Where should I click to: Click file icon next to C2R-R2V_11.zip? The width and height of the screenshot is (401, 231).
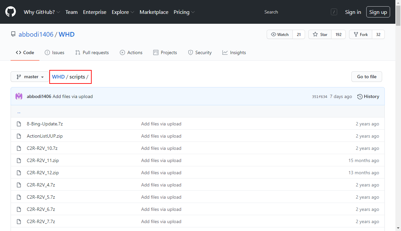pos(19,160)
